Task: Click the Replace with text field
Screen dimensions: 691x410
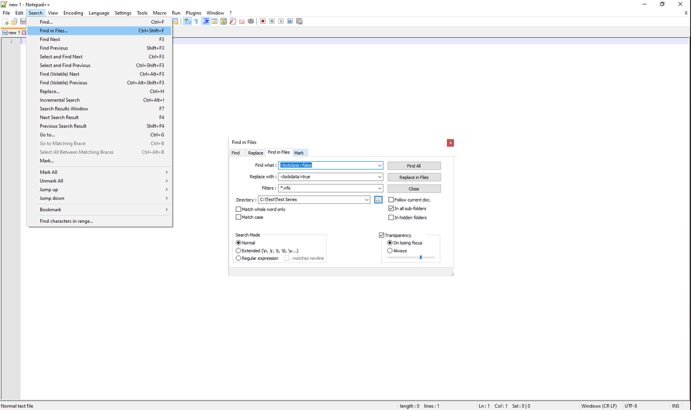Action: pyautogui.click(x=326, y=177)
